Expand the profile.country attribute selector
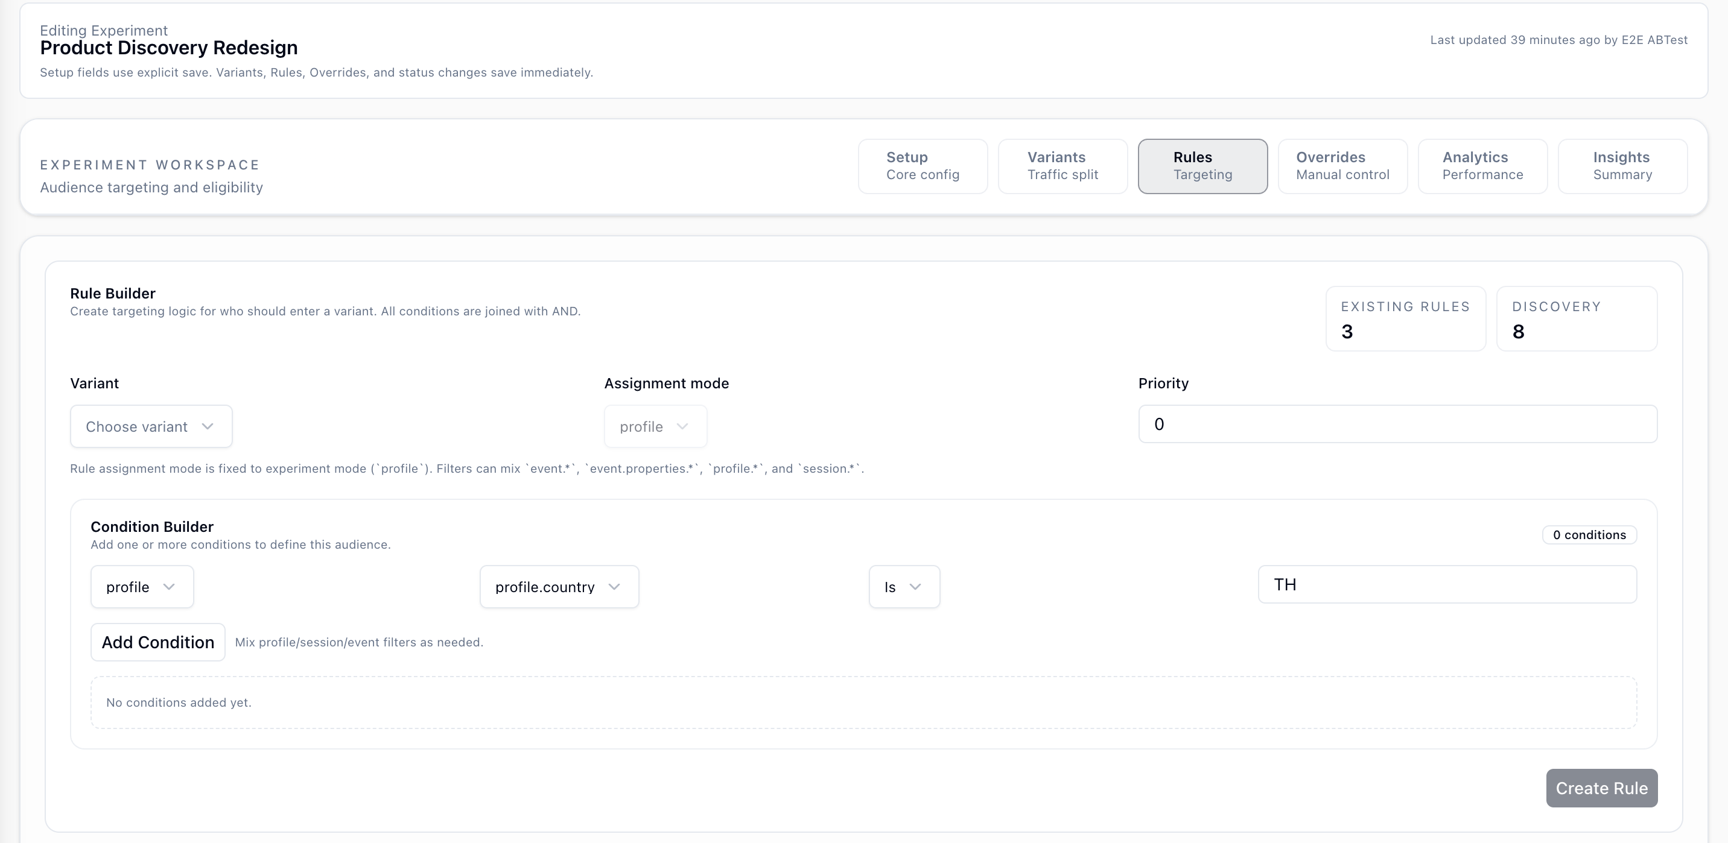 point(559,586)
